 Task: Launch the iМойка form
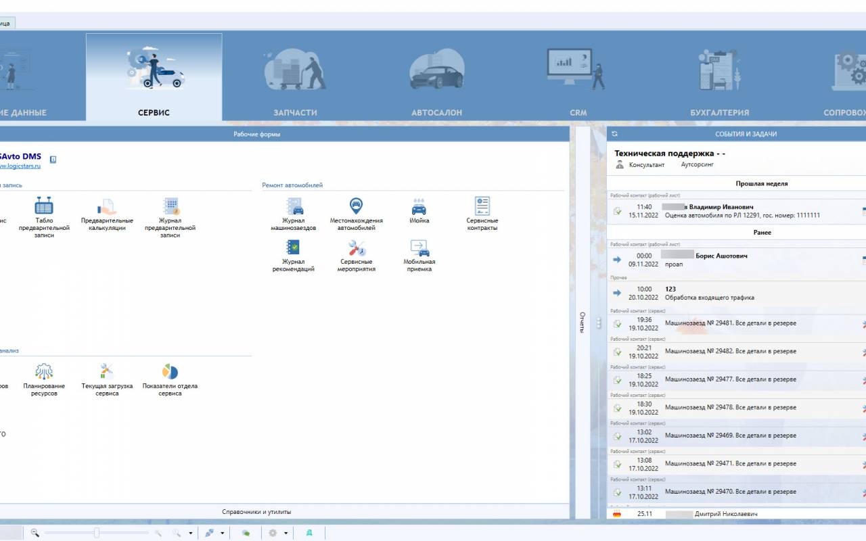419,211
